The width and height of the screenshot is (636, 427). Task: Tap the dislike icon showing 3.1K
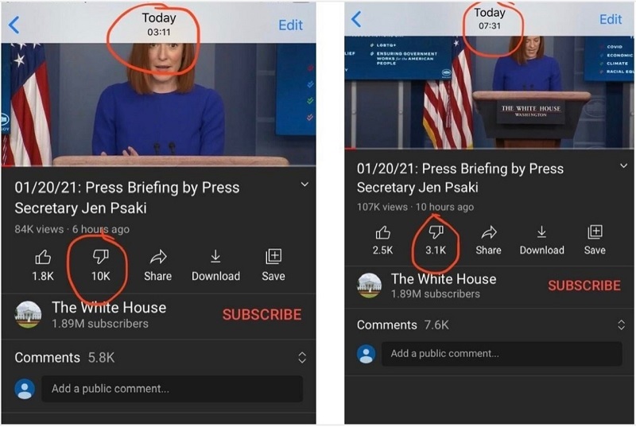[x=436, y=233]
